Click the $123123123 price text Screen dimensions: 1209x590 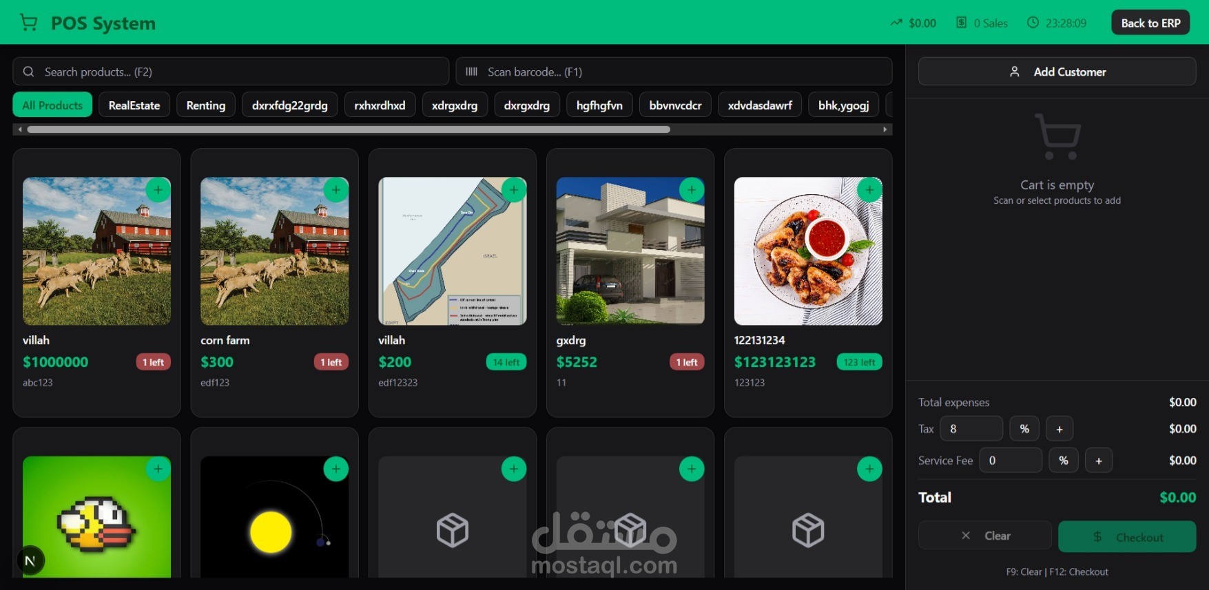[x=775, y=362]
